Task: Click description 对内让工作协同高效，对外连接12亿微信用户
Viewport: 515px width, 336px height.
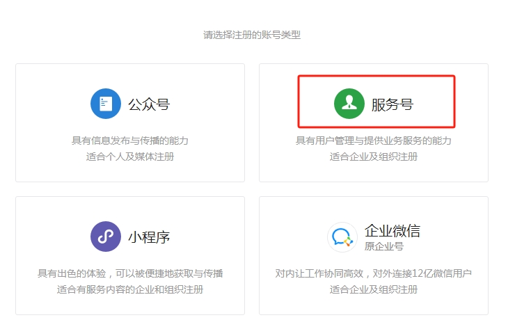Action: tap(374, 273)
